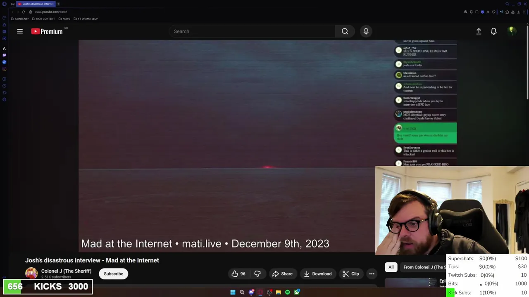The height and width of the screenshot is (297, 529).
Task: Reload the page
Action: (24, 12)
